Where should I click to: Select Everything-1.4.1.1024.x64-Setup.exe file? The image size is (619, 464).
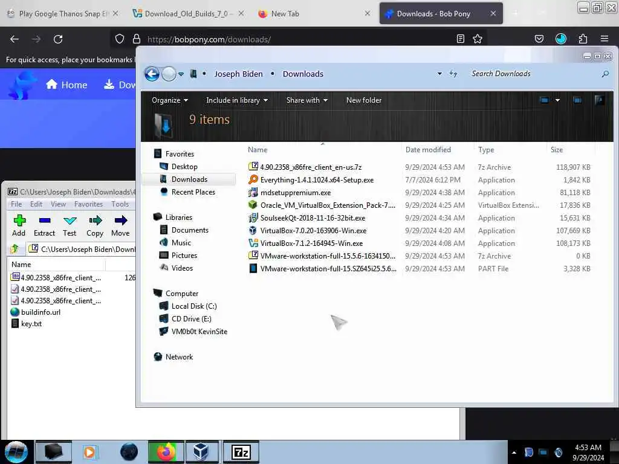pyautogui.click(x=317, y=179)
